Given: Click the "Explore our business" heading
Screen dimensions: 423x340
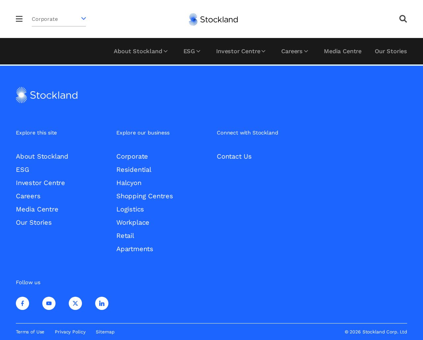Looking at the screenshot, I should [x=143, y=132].
